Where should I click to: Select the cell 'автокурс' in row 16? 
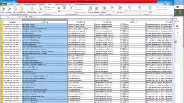[45, 56]
